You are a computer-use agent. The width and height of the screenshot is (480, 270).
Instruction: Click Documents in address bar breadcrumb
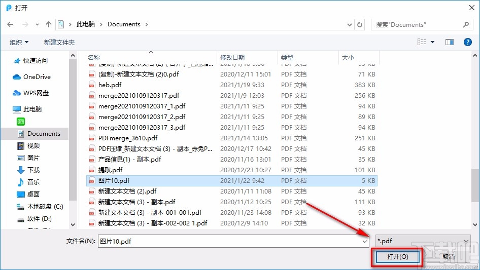point(124,24)
